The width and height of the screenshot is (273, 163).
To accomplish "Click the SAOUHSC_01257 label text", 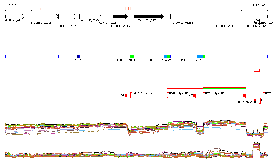I will [67, 26].
